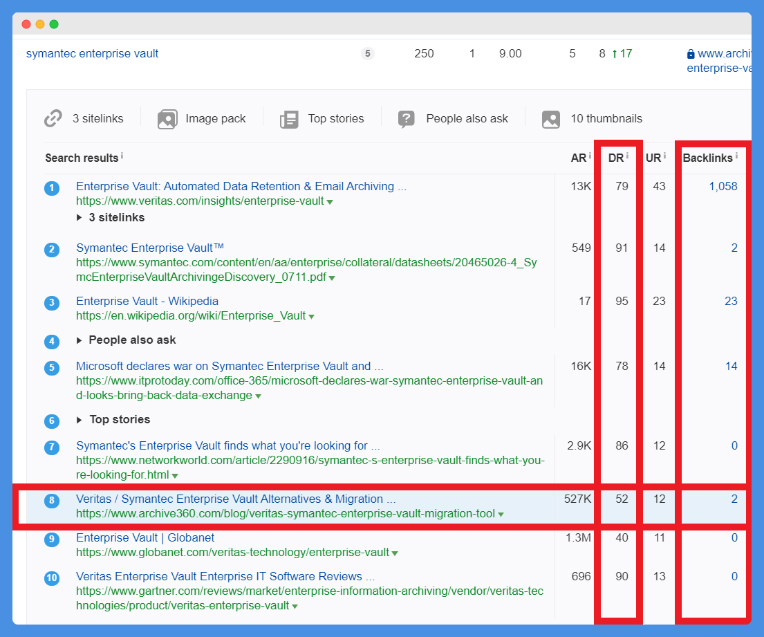Click the green position change value 17
This screenshot has height=637, width=764.
click(x=626, y=54)
